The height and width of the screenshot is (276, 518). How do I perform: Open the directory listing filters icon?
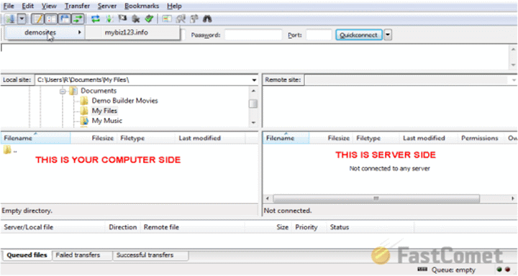pos(167,19)
